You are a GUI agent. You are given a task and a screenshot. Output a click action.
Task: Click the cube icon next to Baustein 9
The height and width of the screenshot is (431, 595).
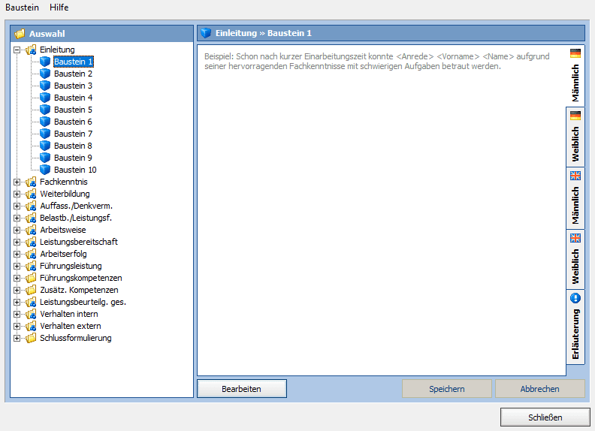tap(45, 158)
